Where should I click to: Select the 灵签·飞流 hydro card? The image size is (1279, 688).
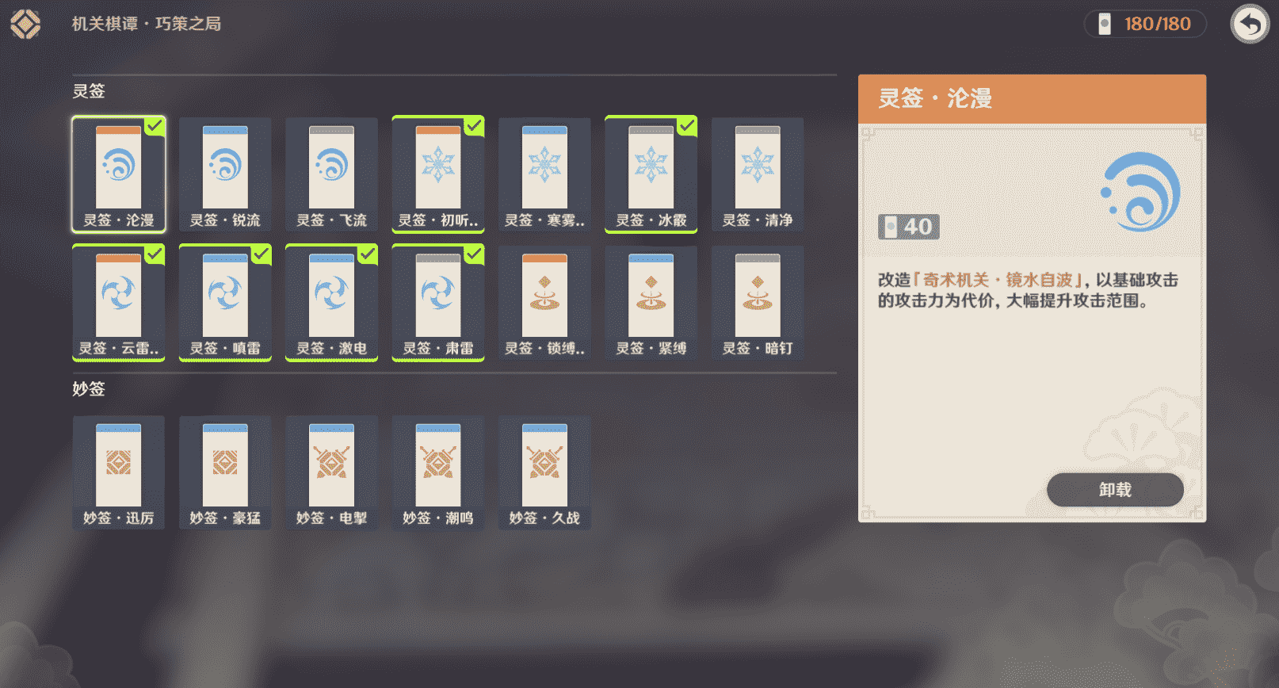tap(331, 175)
